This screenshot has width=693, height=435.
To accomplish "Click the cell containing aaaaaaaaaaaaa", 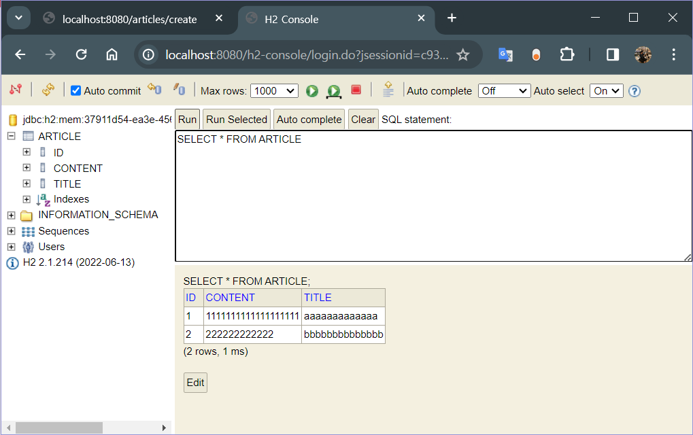I will point(343,316).
